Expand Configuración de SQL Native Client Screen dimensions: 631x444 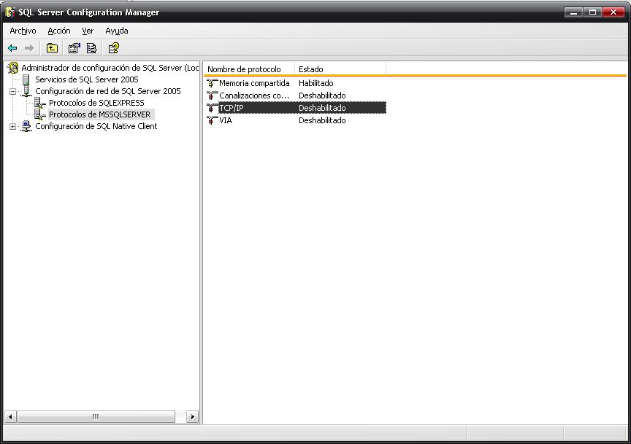click(x=13, y=126)
